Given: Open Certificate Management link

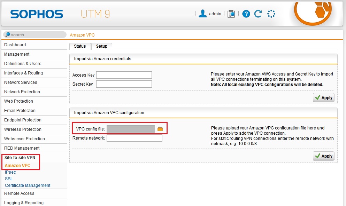Looking at the screenshot, I should pyautogui.click(x=28, y=185).
